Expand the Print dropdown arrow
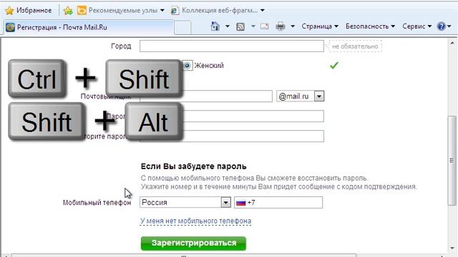458x257 pixels. [293, 26]
